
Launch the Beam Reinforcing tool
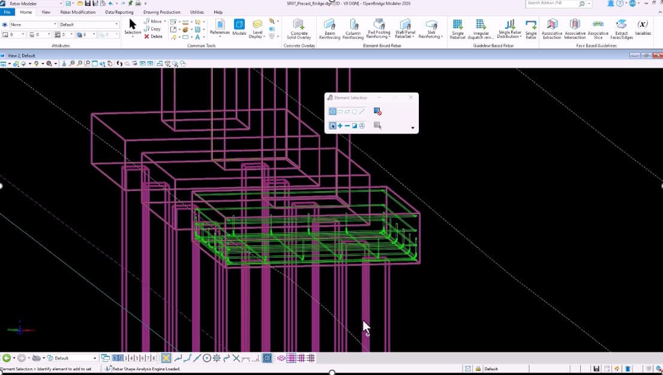[x=329, y=29]
